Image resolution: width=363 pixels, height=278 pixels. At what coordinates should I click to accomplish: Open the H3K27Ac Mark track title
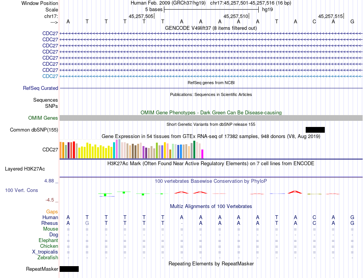coord(211,164)
